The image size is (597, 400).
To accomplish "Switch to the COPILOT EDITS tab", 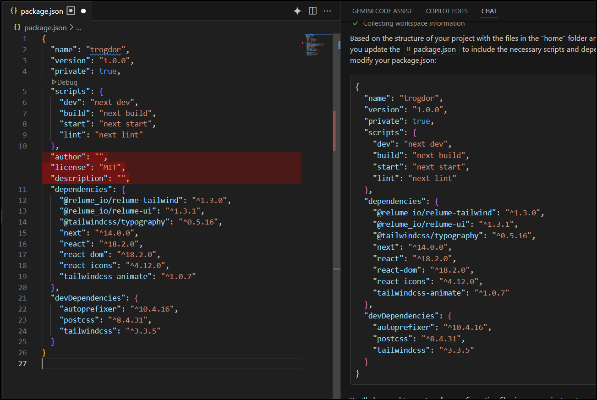I will 447,11.
